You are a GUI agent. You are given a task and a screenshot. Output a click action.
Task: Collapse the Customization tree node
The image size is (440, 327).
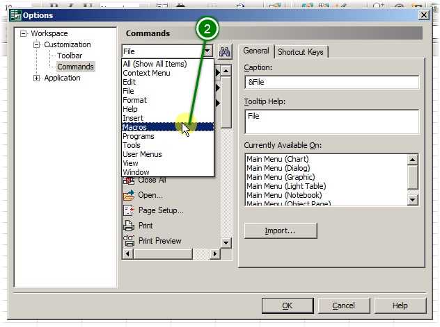pos(37,44)
